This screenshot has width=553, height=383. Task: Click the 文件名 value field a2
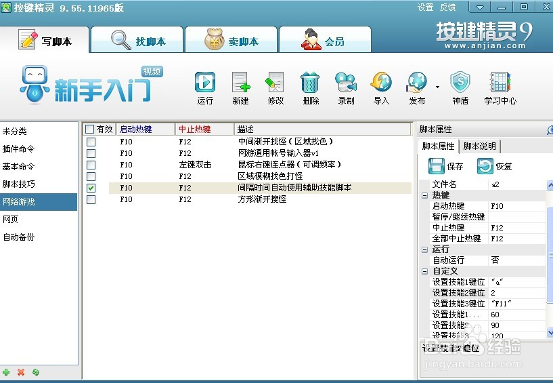coord(517,184)
